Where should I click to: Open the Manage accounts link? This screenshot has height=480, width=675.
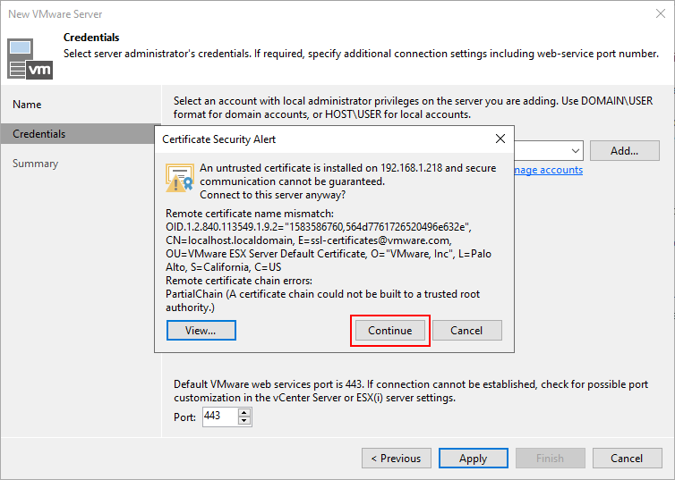click(549, 170)
